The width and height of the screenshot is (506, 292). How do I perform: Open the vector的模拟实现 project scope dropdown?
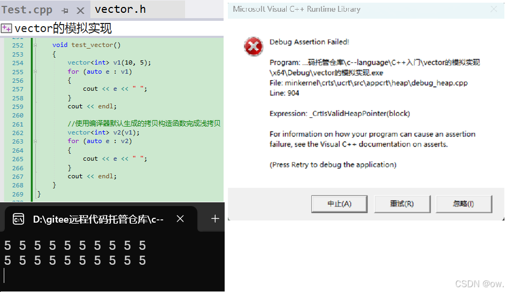(112, 28)
